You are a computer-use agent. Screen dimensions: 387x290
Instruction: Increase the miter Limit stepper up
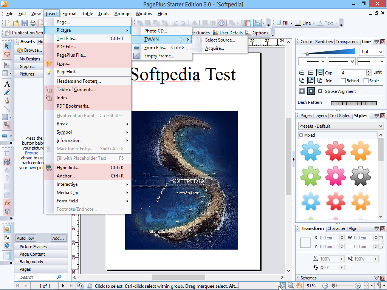click(x=369, y=71)
